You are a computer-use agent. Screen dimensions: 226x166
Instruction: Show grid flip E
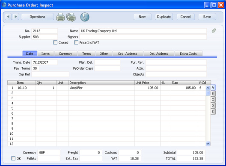pos(213,111)
